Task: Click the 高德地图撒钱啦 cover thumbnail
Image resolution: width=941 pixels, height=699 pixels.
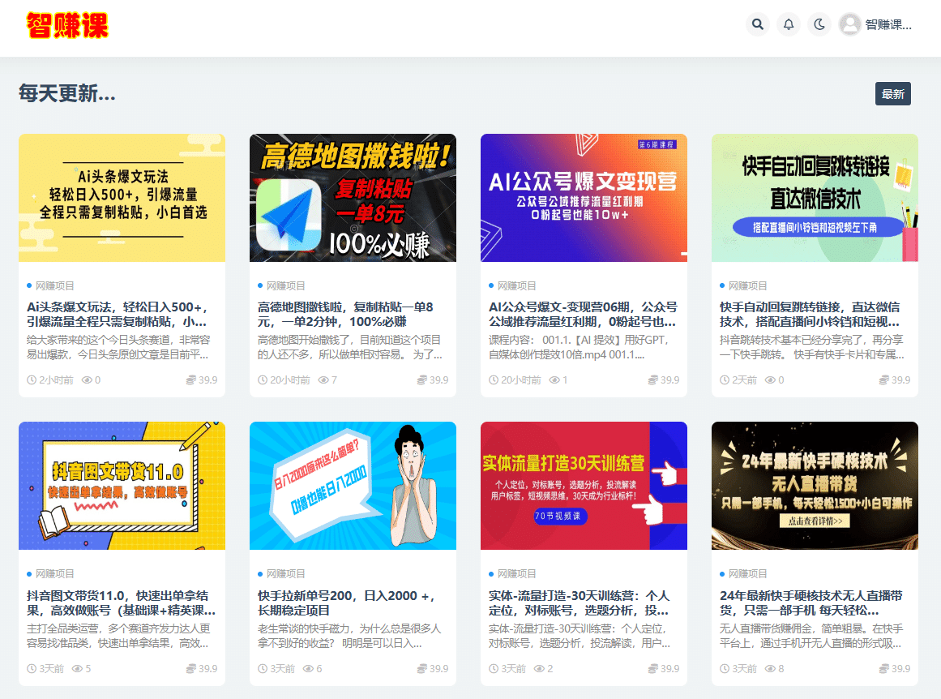Action: [353, 197]
